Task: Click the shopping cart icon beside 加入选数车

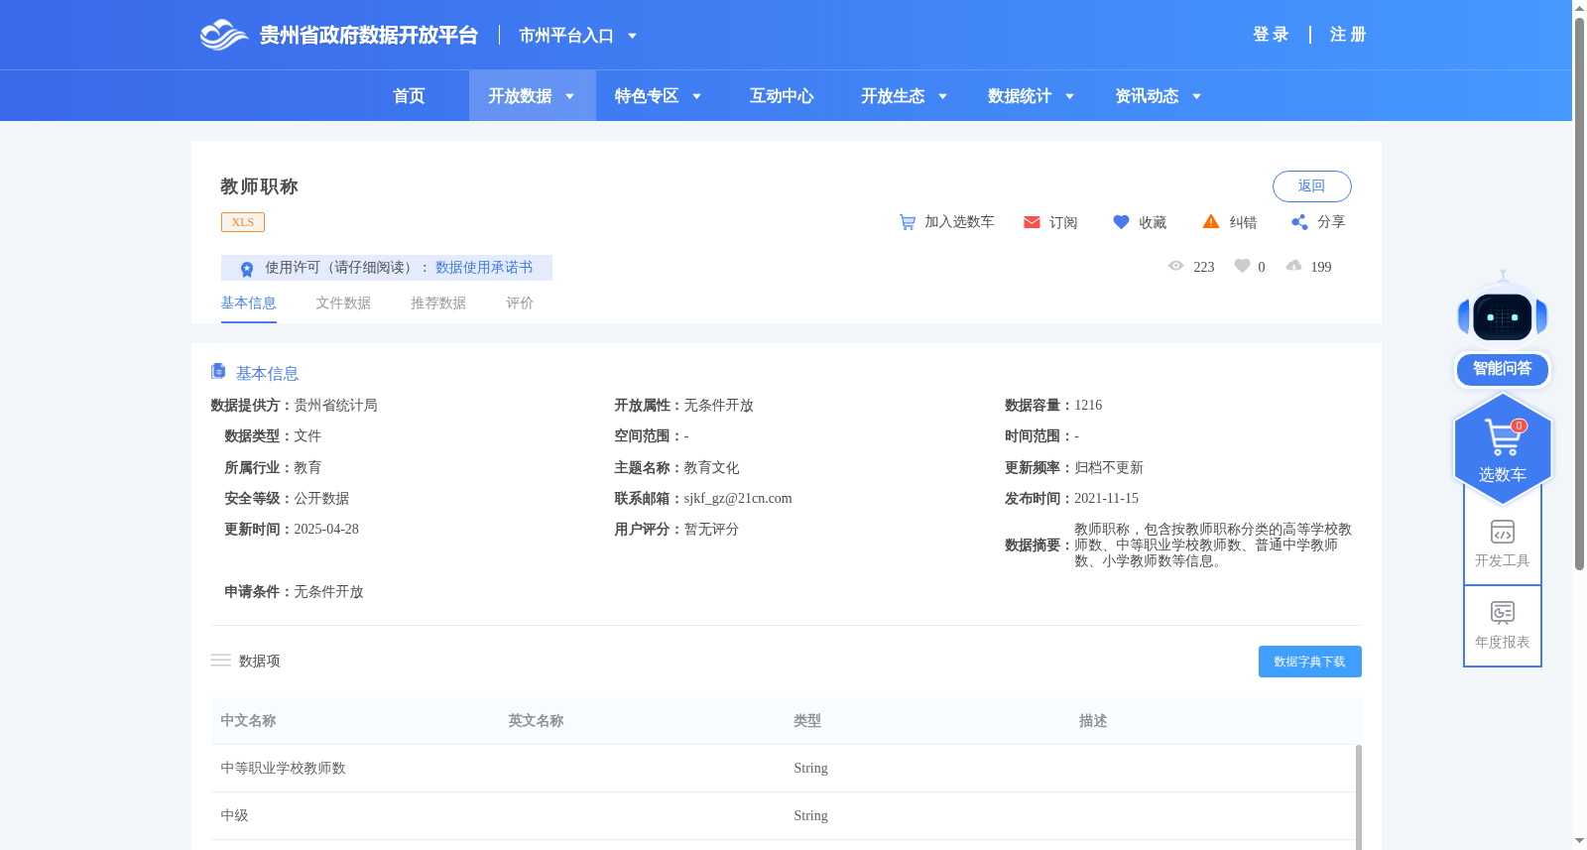Action: pyautogui.click(x=907, y=222)
